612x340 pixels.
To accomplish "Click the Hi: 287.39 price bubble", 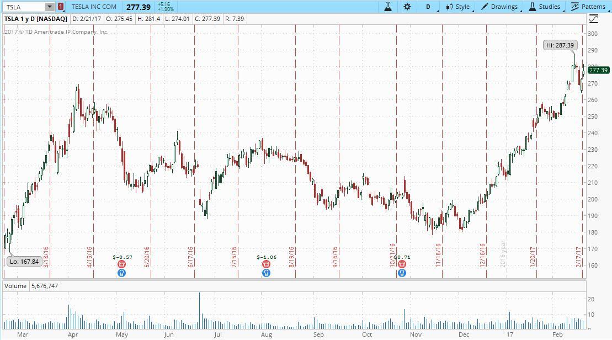I will (x=560, y=45).
